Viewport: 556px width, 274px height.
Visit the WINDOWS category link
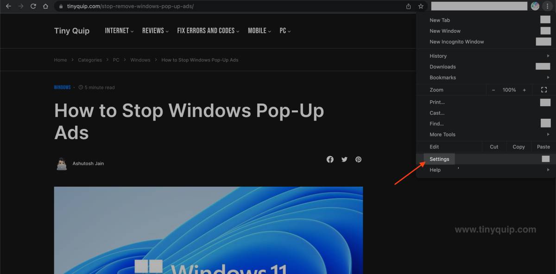62,87
